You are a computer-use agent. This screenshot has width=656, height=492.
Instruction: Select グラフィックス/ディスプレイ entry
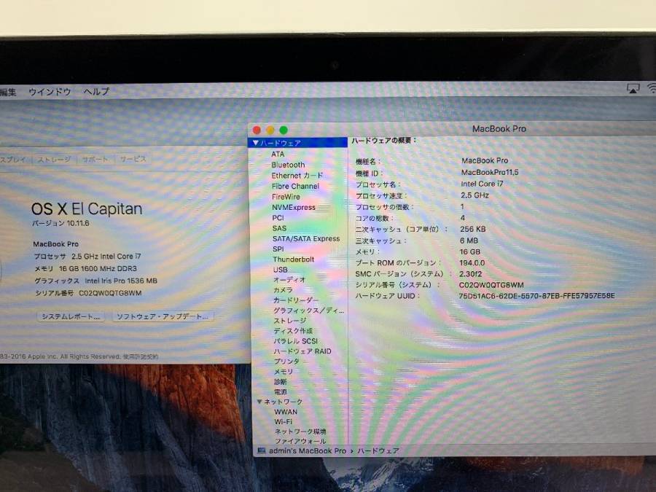pyautogui.click(x=309, y=311)
